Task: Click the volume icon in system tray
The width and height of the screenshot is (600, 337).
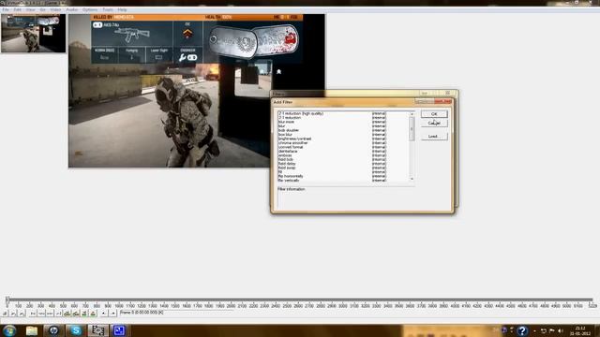Action: [561, 330]
